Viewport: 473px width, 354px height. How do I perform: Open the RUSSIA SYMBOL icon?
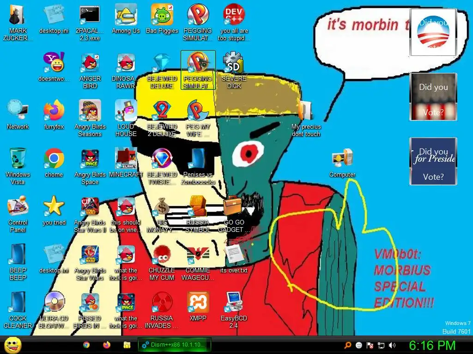tap(198, 214)
